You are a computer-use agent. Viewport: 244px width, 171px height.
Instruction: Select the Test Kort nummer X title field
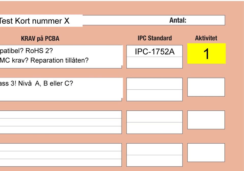point(41,21)
